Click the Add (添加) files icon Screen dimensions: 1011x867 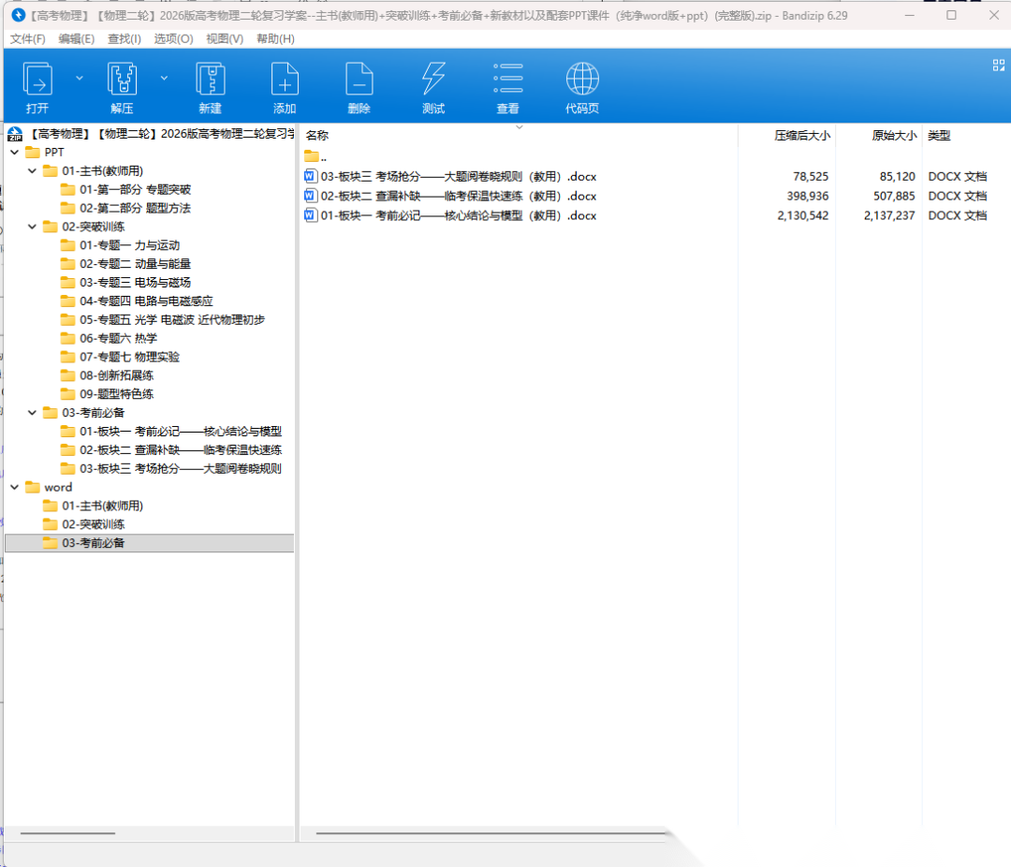[x=285, y=81]
